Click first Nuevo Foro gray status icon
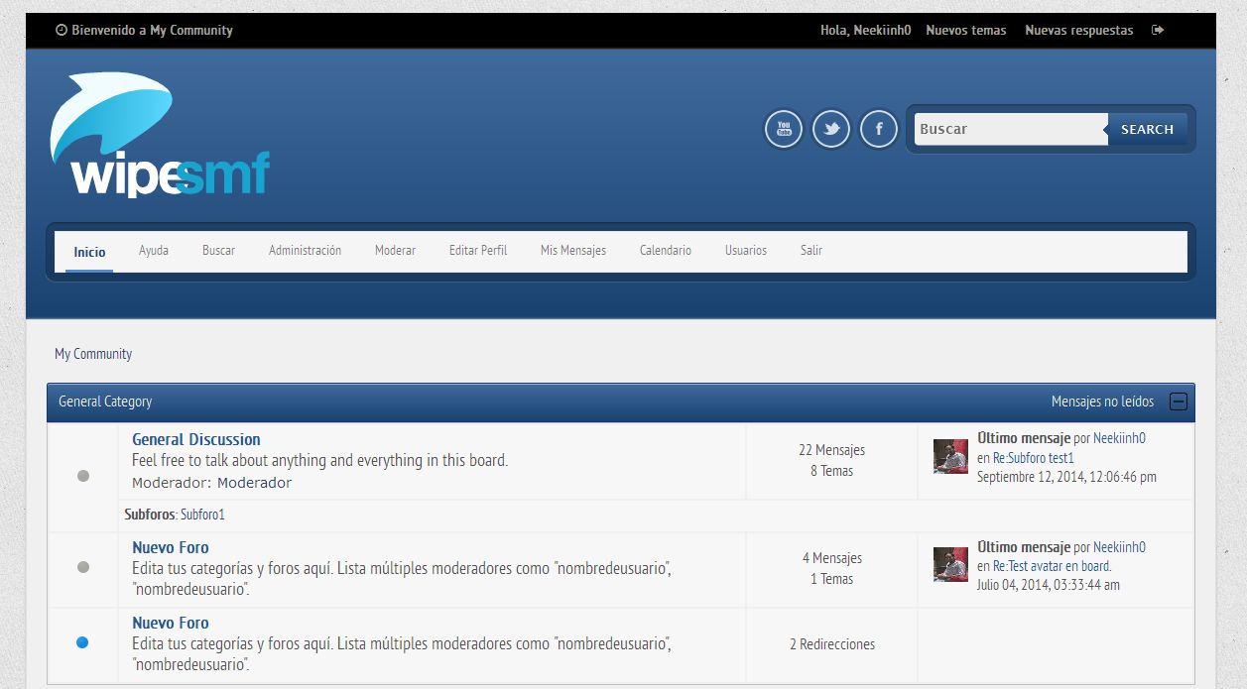1247x689 pixels. 83,567
